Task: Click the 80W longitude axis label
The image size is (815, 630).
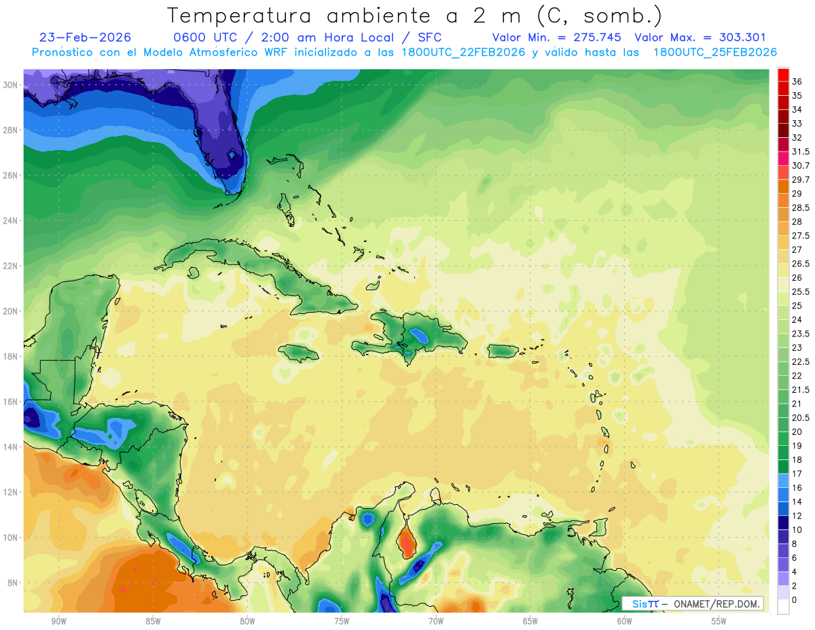Action: (x=247, y=621)
